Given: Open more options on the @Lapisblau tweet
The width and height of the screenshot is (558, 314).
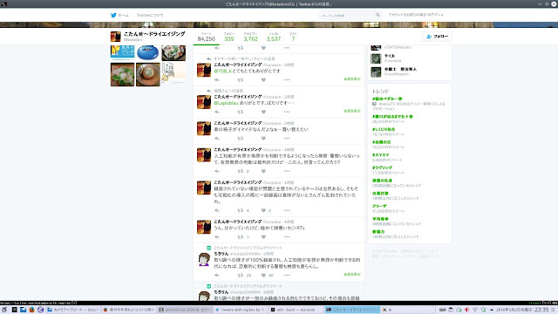Looking at the screenshot, I should click(287, 112).
